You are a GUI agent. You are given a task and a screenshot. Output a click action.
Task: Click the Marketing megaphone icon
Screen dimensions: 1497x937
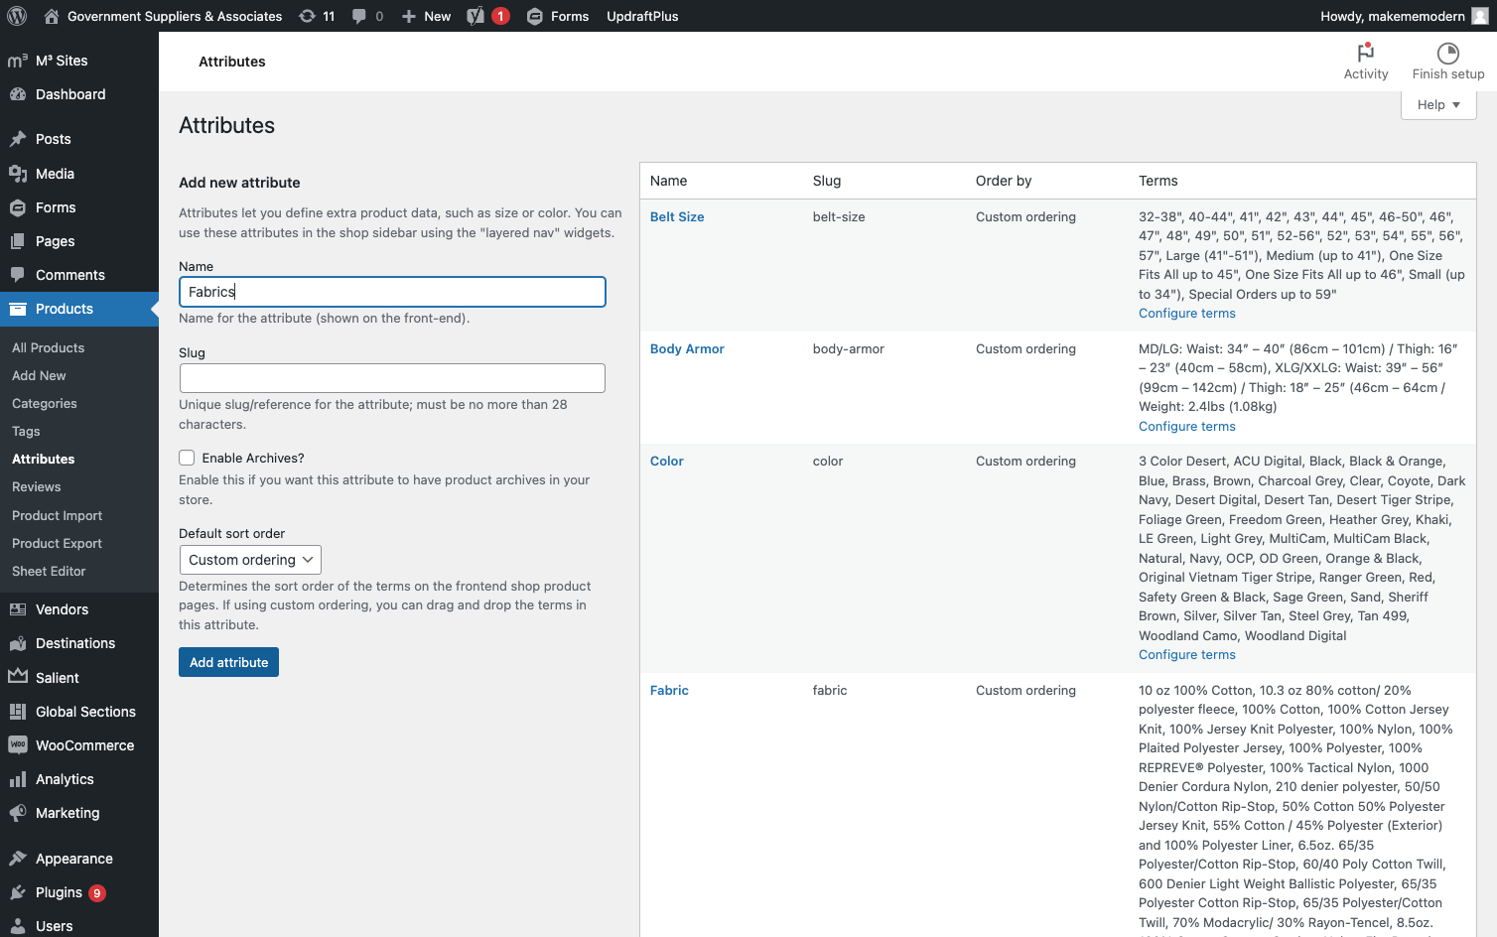pos(18,813)
